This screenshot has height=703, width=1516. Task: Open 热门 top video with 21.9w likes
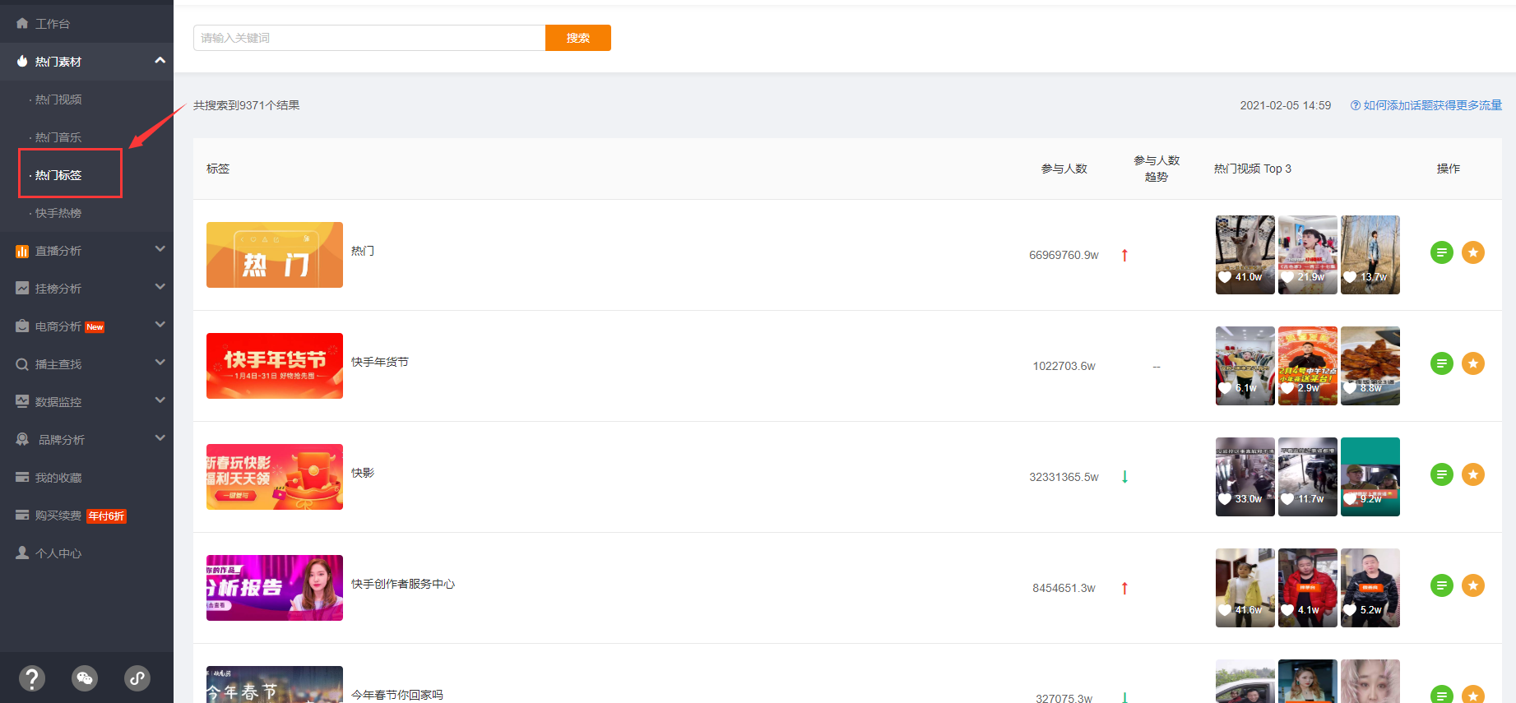[x=1308, y=255]
